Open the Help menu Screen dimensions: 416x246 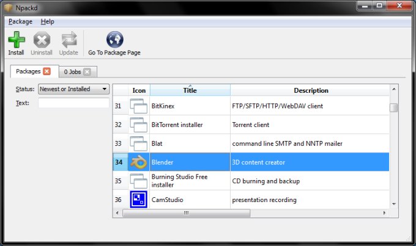(47, 21)
